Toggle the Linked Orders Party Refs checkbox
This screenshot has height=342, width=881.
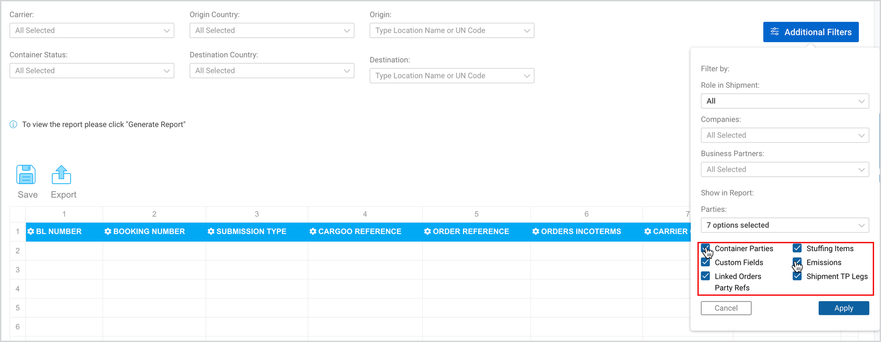point(706,276)
